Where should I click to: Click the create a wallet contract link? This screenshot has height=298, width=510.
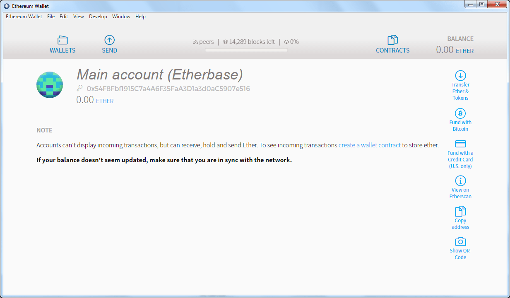[x=369, y=145]
